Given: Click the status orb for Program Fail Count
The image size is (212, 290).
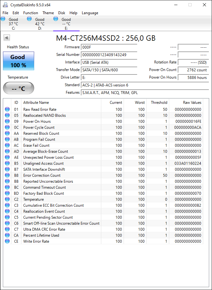Looking at the screenshot, I should tap(7, 139).
